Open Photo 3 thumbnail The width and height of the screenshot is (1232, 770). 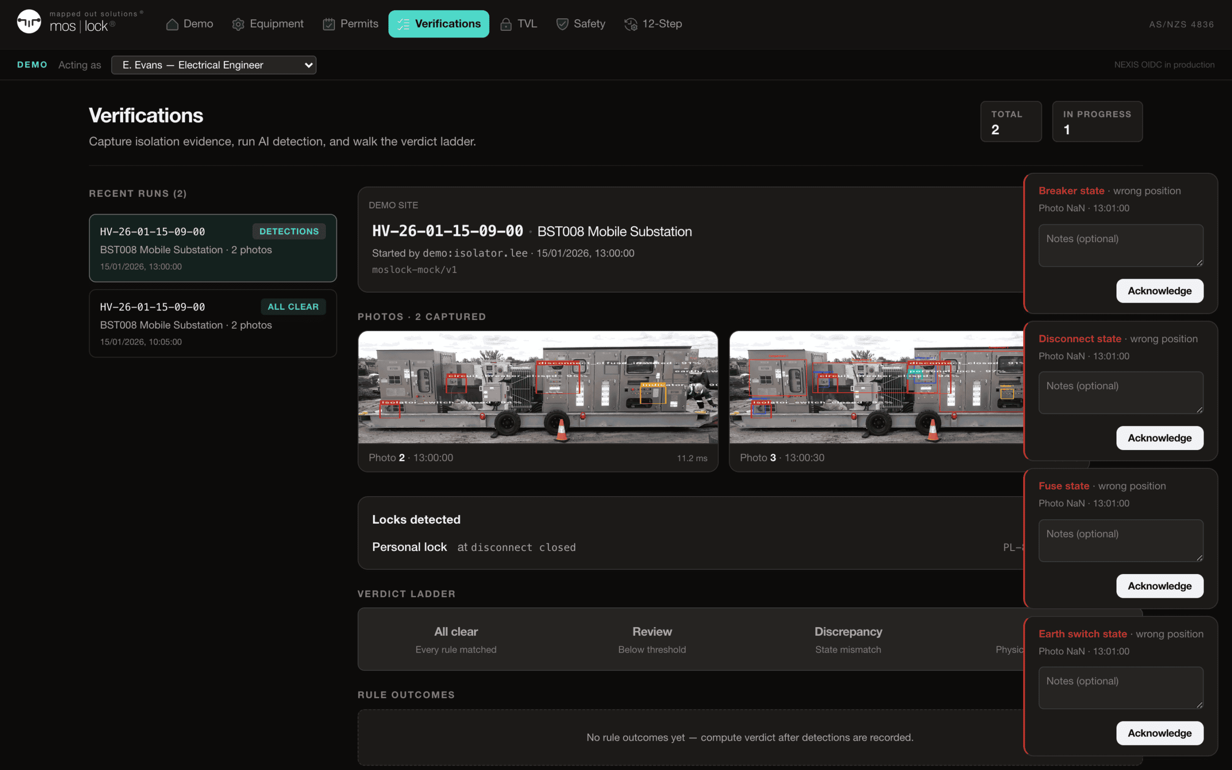pos(877,387)
